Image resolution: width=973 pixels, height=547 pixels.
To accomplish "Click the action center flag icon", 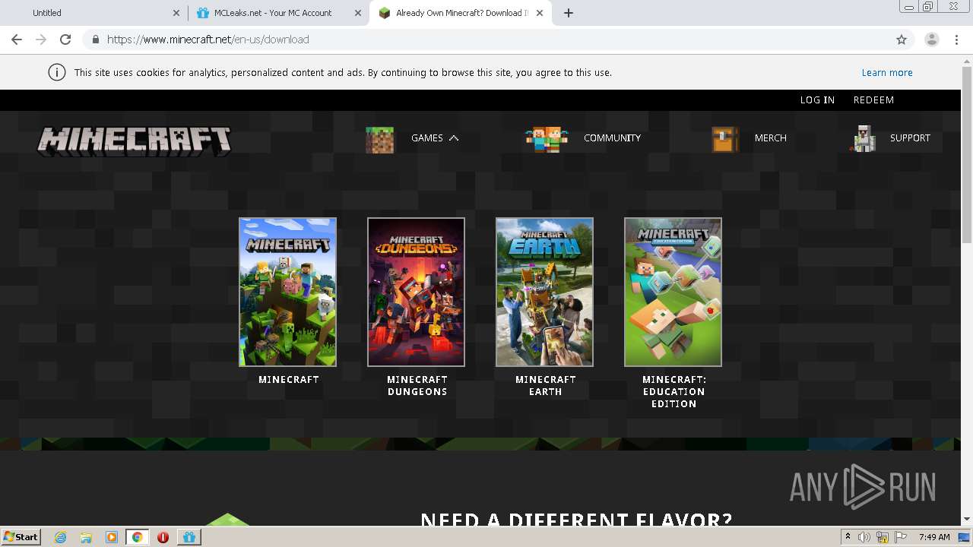I will [899, 537].
